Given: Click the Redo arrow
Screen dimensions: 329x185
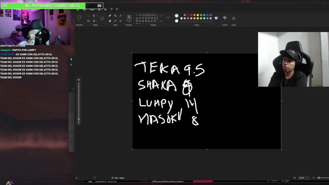Looking at the screenshot, I should 117,9.
